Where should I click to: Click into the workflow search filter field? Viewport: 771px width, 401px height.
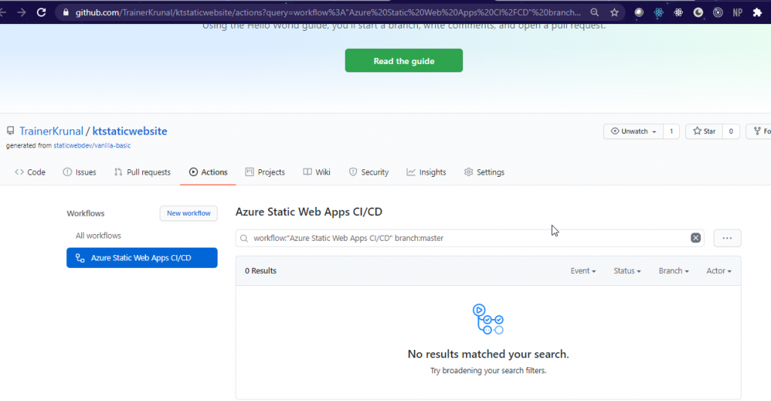click(x=470, y=238)
